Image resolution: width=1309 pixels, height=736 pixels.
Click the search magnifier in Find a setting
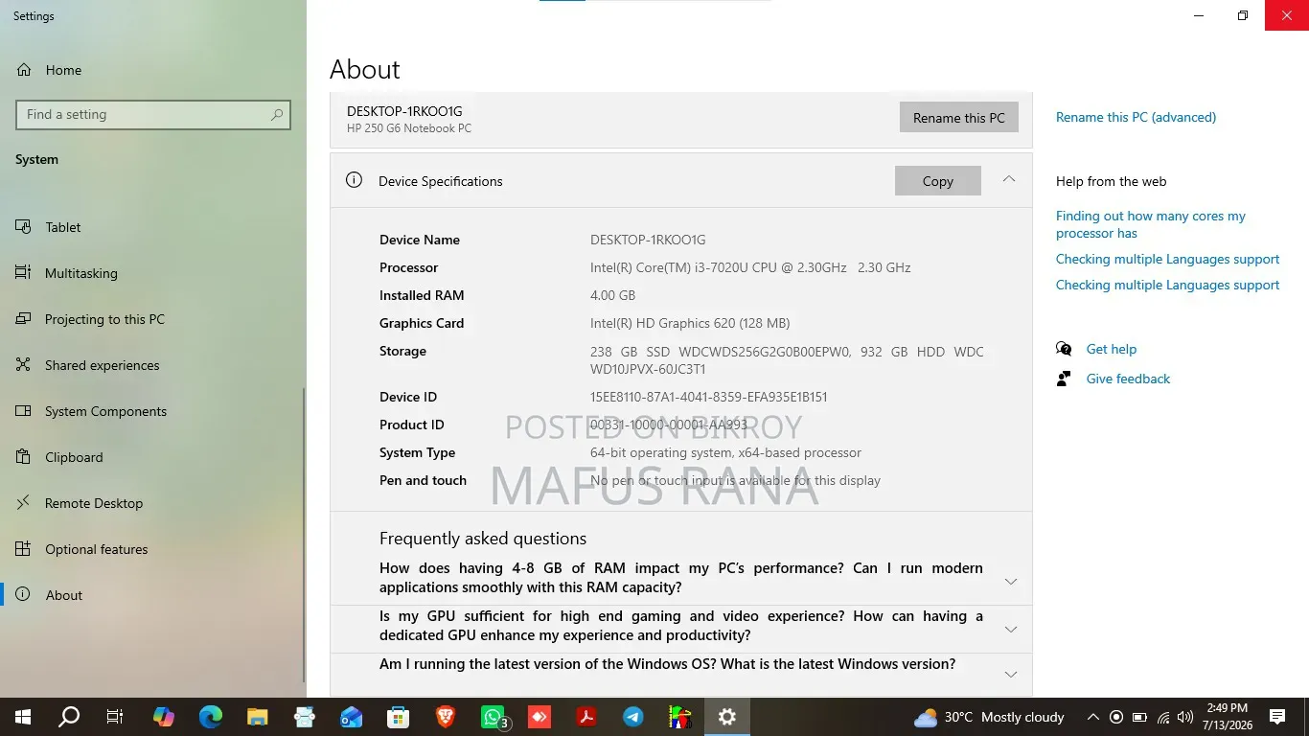(277, 114)
